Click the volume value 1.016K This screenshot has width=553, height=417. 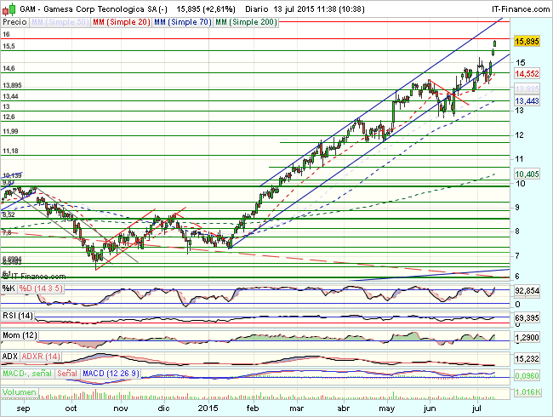528,392
